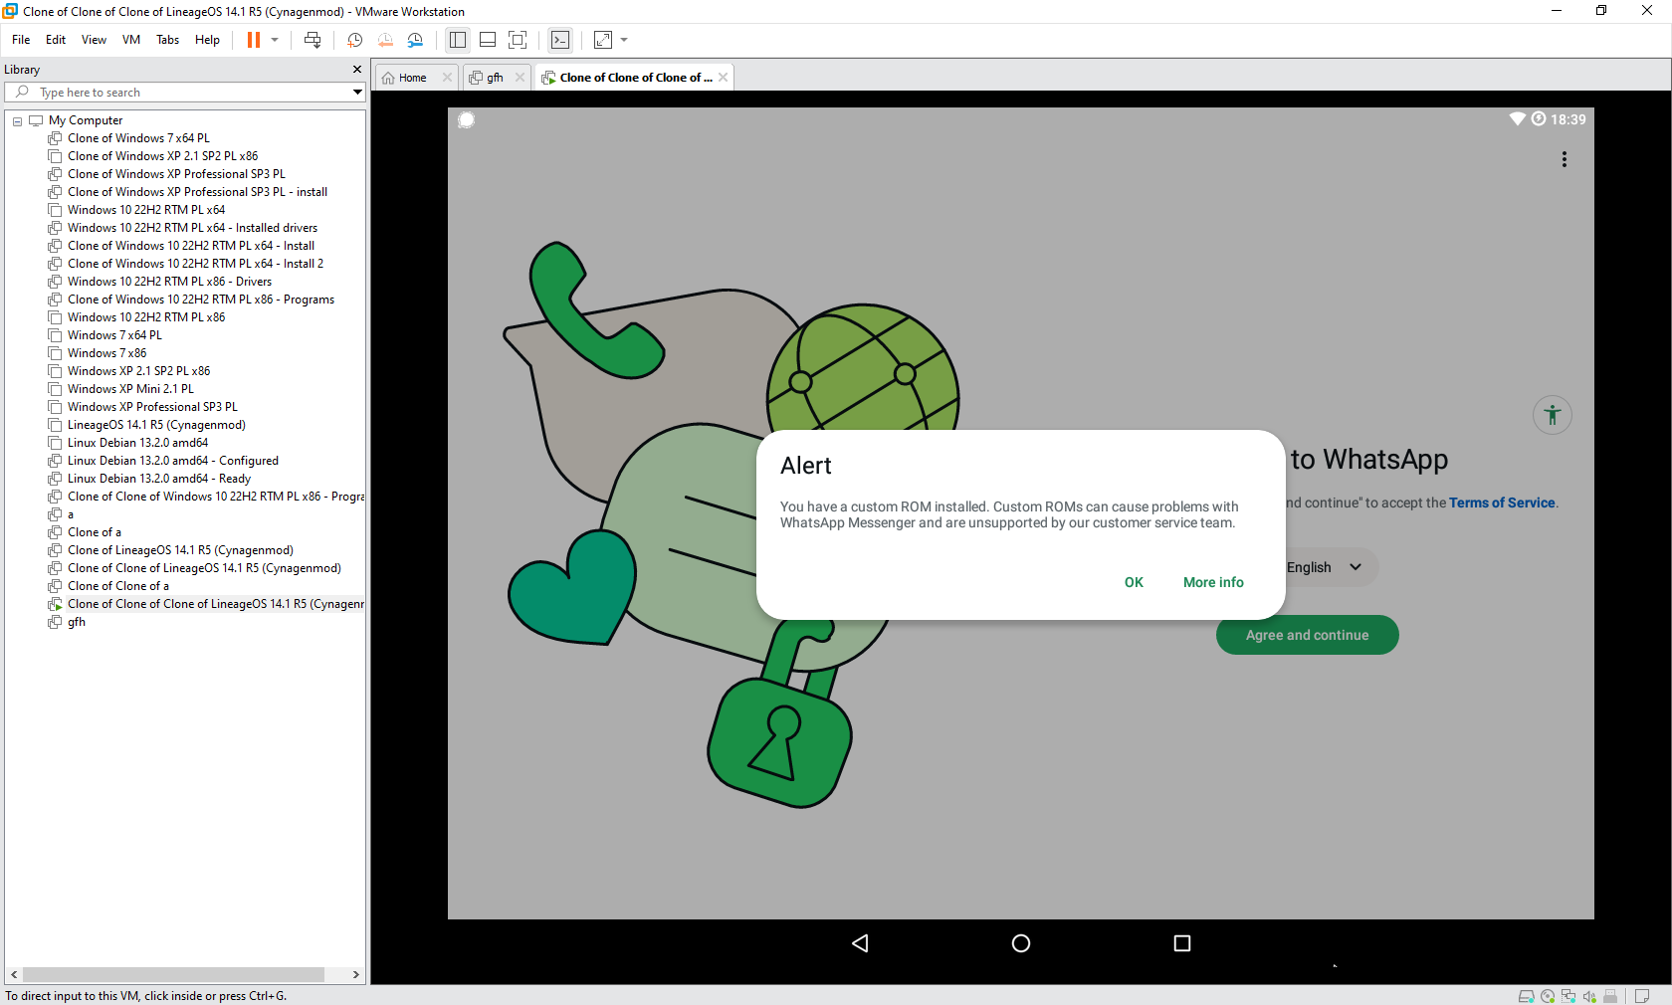Open the Tabs menu

click(168, 40)
